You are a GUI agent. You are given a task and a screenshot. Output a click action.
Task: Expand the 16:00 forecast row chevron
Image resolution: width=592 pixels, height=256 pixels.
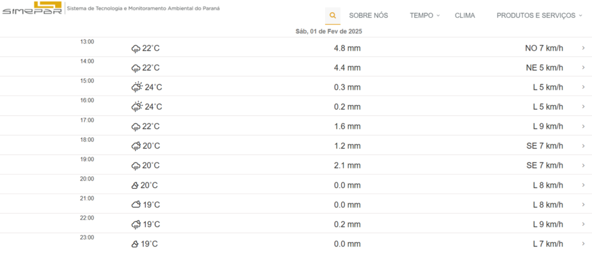(583, 107)
